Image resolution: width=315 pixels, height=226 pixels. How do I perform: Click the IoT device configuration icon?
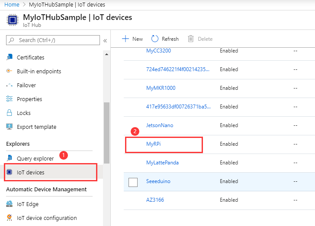[x=9, y=217]
